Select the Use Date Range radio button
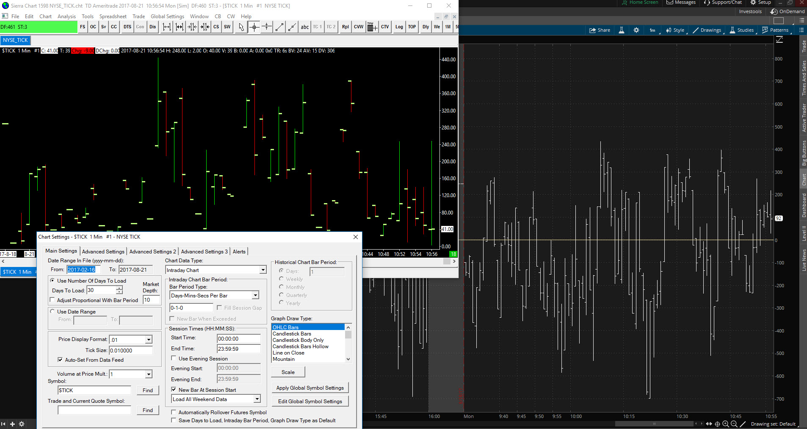The image size is (807, 429). coord(53,311)
